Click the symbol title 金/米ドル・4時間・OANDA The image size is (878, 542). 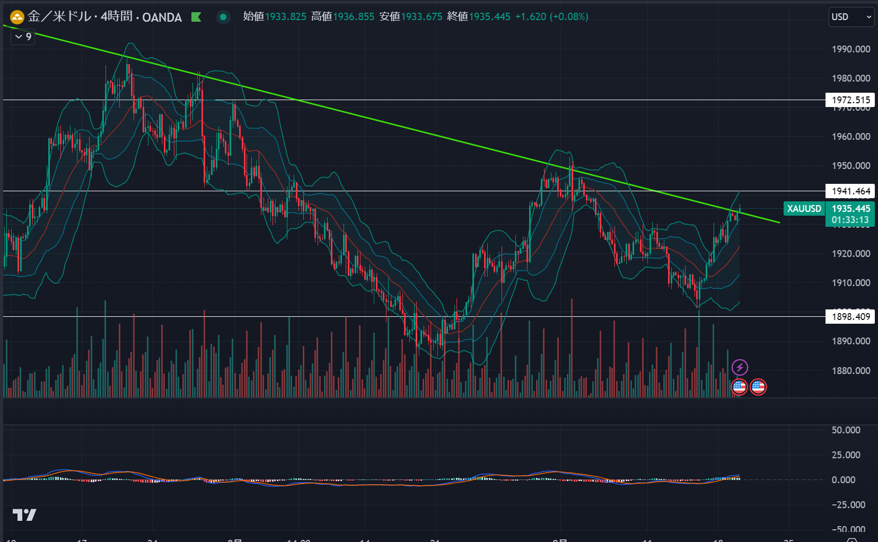105,17
